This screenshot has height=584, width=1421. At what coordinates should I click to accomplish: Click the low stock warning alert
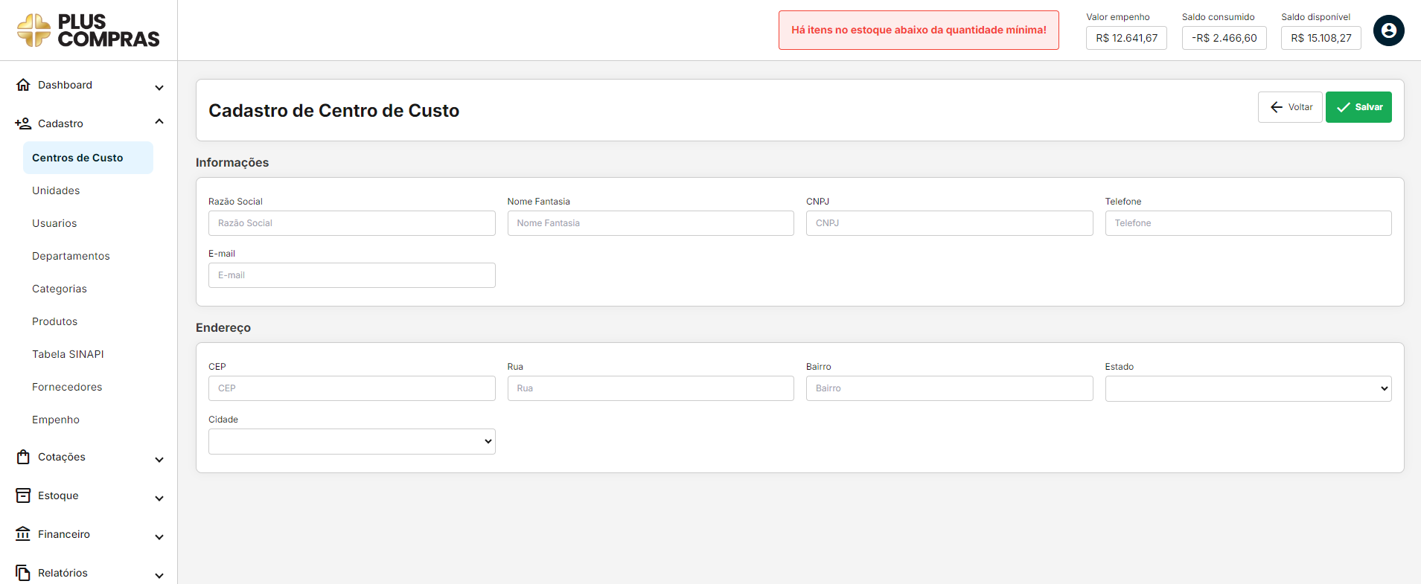(x=919, y=31)
